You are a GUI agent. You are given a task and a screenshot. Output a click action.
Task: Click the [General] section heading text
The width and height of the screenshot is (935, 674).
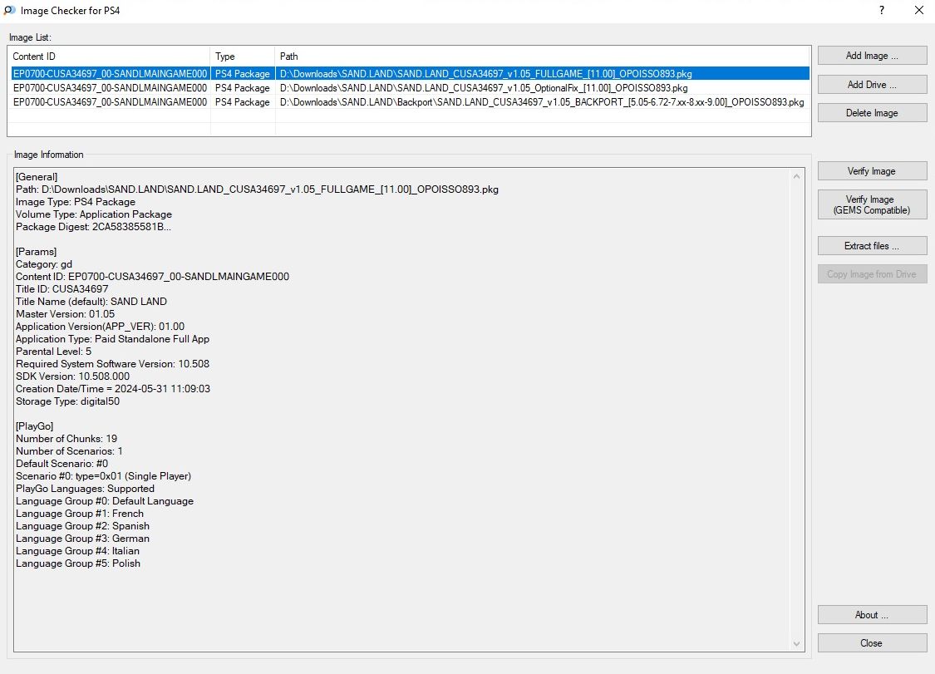[x=37, y=176]
